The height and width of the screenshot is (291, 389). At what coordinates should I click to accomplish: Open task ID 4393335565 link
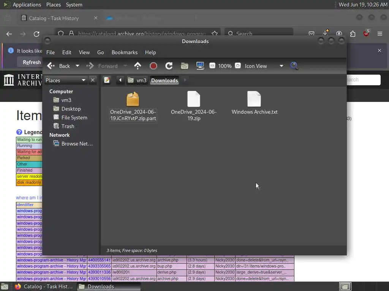point(99,266)
